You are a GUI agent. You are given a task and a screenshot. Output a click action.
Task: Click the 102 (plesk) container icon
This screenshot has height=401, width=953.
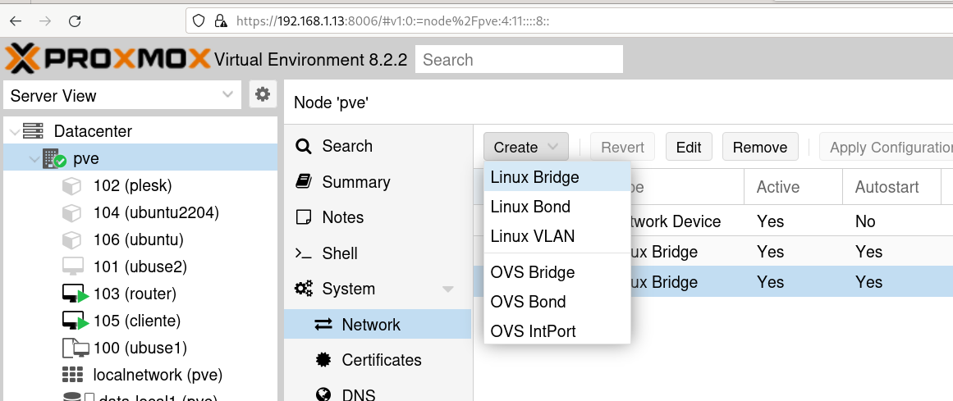[73, 185]
